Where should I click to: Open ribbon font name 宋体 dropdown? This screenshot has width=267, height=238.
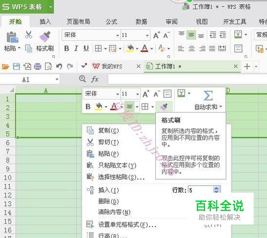(x=117, y=35)
